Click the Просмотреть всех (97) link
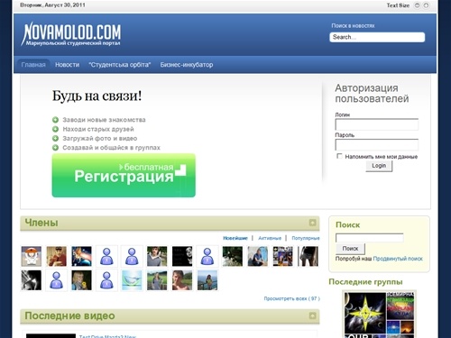 coord(291,298)
